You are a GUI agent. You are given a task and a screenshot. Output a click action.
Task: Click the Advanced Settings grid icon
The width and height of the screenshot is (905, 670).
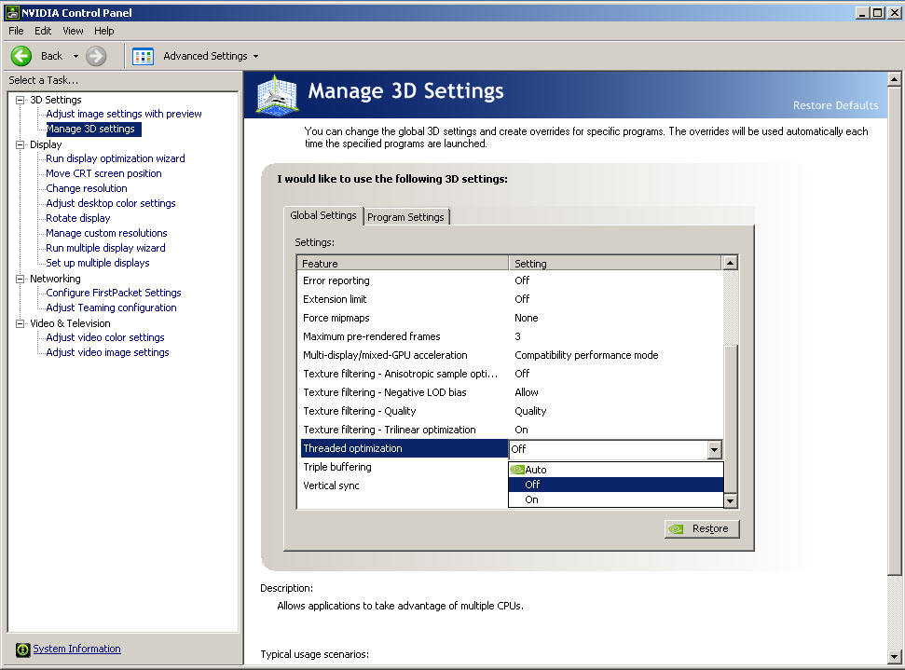click(143, 56)
